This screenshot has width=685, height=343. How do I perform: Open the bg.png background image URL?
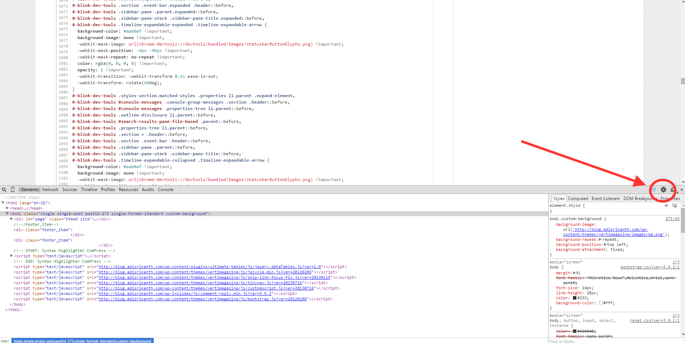[x=613, y=232]
